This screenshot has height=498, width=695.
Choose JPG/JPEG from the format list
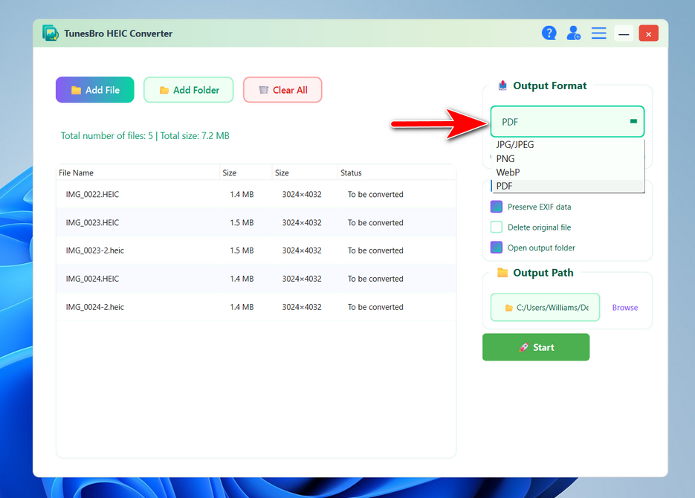567,145
